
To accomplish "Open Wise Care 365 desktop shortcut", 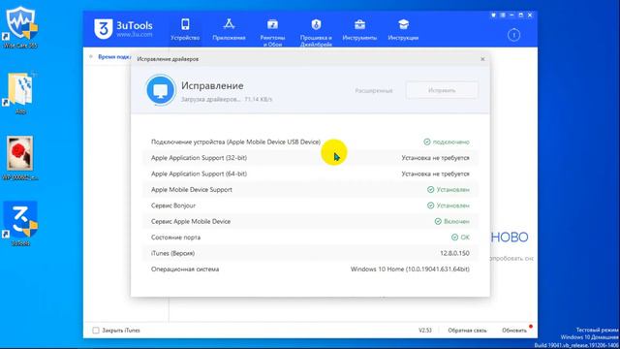I will point(20,28).
